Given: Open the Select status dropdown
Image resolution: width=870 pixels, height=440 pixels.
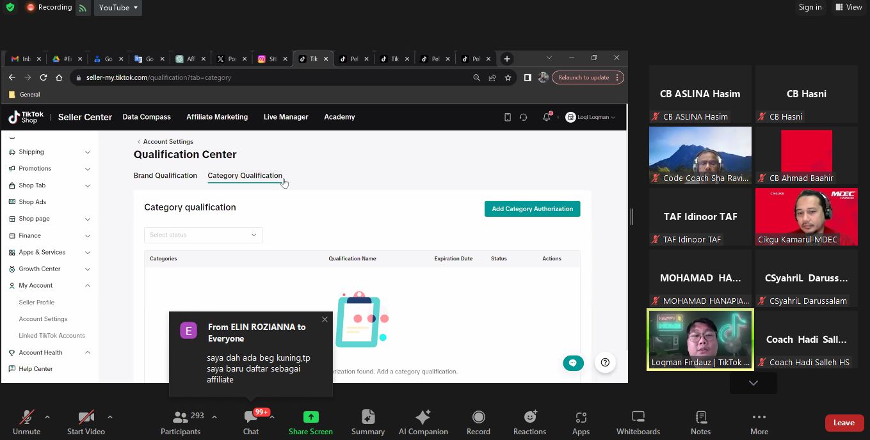Looking at the screenshot, I should pos(203,235).
